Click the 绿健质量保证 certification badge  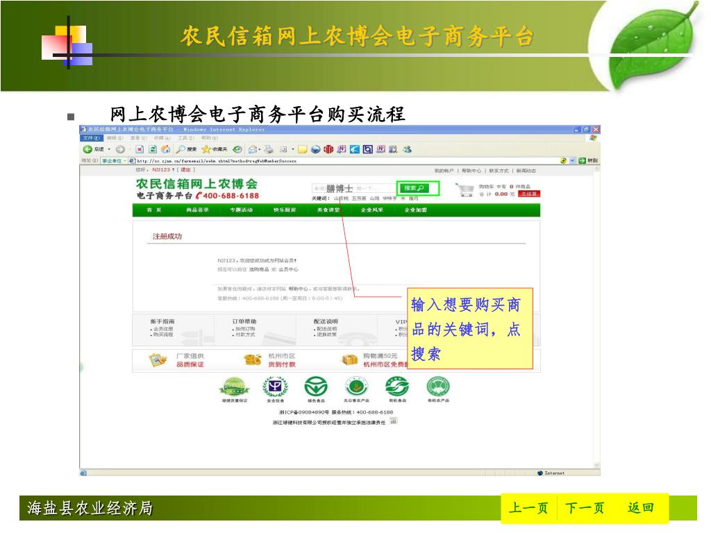click(234, 387)
